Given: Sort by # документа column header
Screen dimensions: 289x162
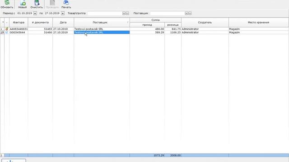Looking at the screenshot, I should pyautogui.click(x=40, y=22).
